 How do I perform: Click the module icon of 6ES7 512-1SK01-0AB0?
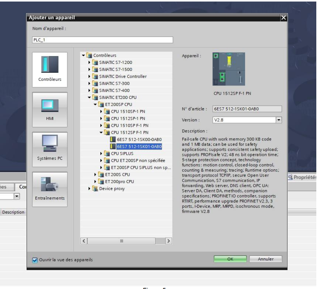click(x=113, y=146)
